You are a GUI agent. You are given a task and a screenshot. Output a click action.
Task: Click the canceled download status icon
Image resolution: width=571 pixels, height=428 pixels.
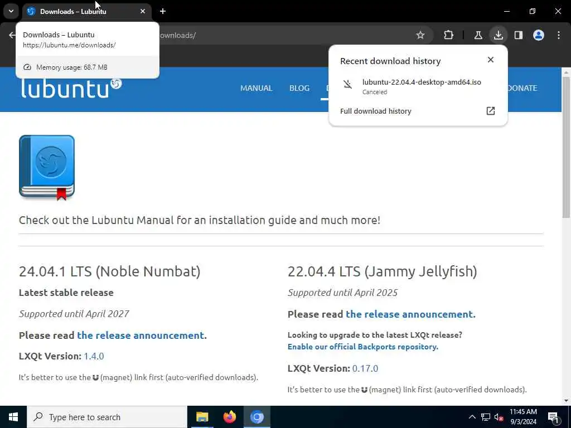348,85
